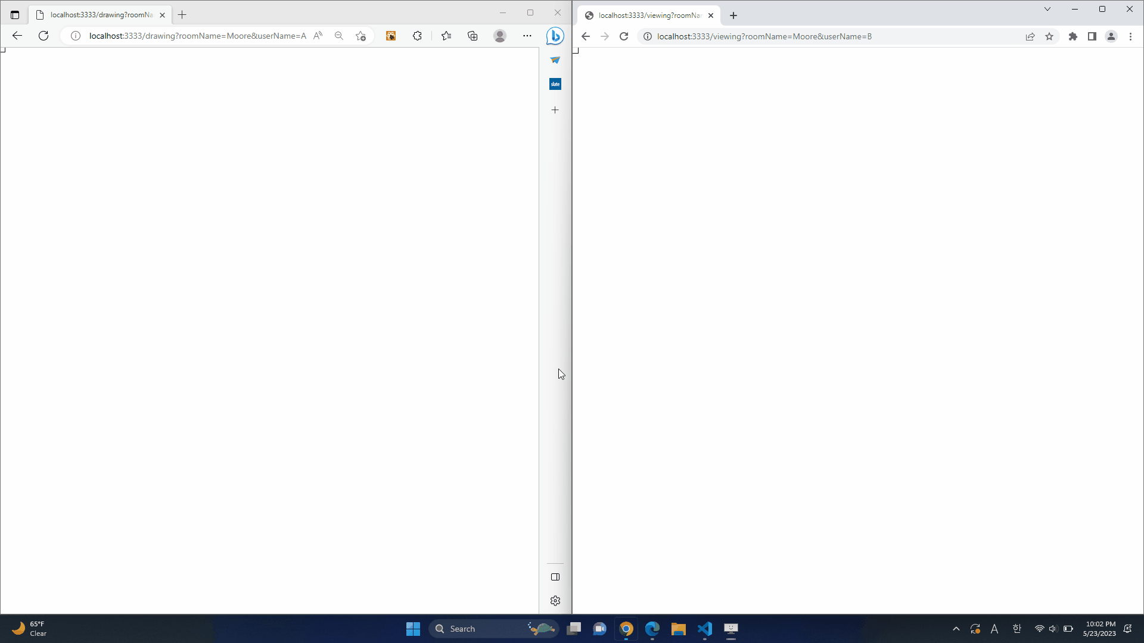Open Edge vertical tabs action menu

click(x=15, y=15)
